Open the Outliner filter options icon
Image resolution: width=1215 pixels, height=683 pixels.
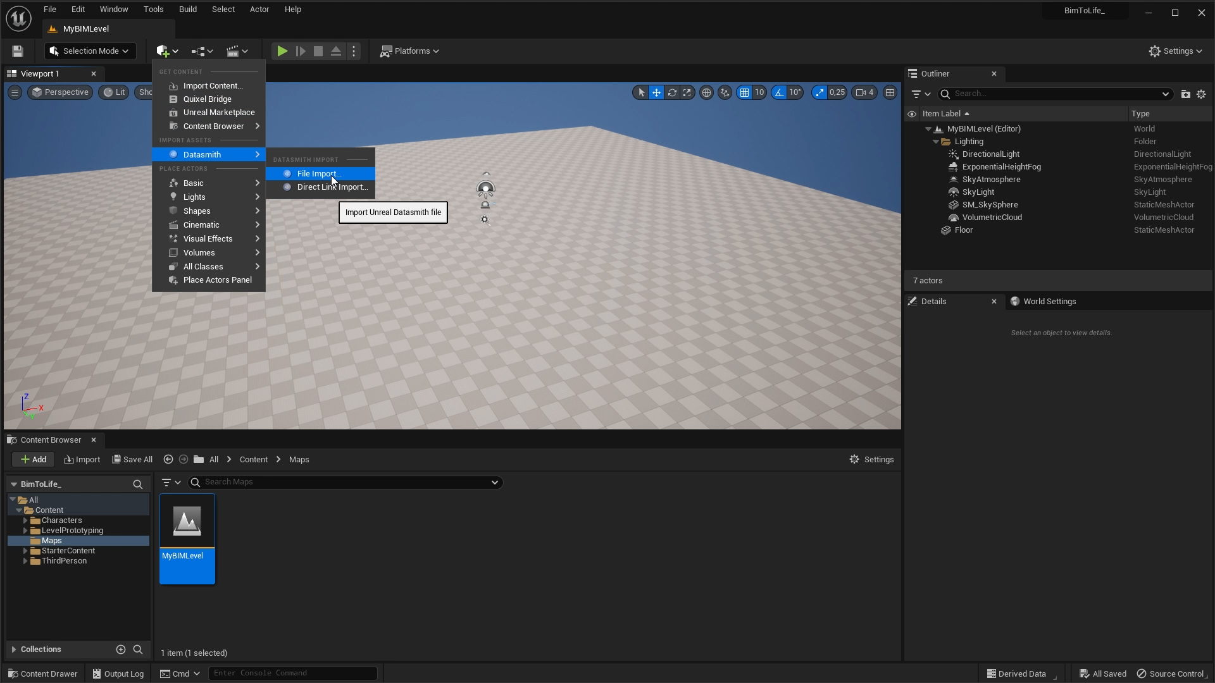click(x=921, y=94)
